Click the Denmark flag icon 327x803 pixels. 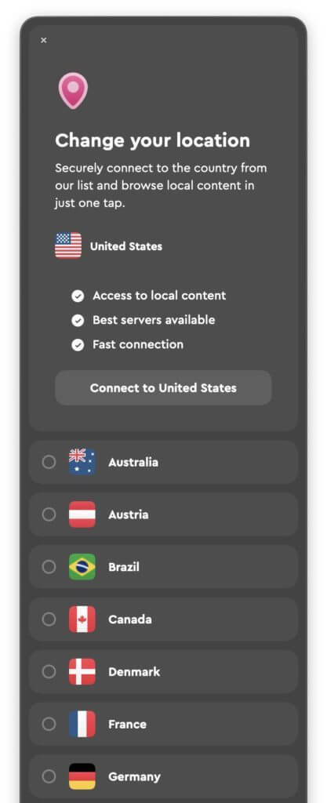coord(82,671)
